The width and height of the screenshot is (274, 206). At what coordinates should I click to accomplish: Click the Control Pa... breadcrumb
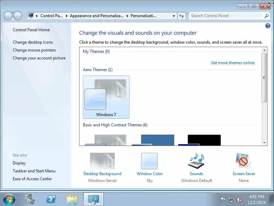pyautogui.click(x=52, y=16)
